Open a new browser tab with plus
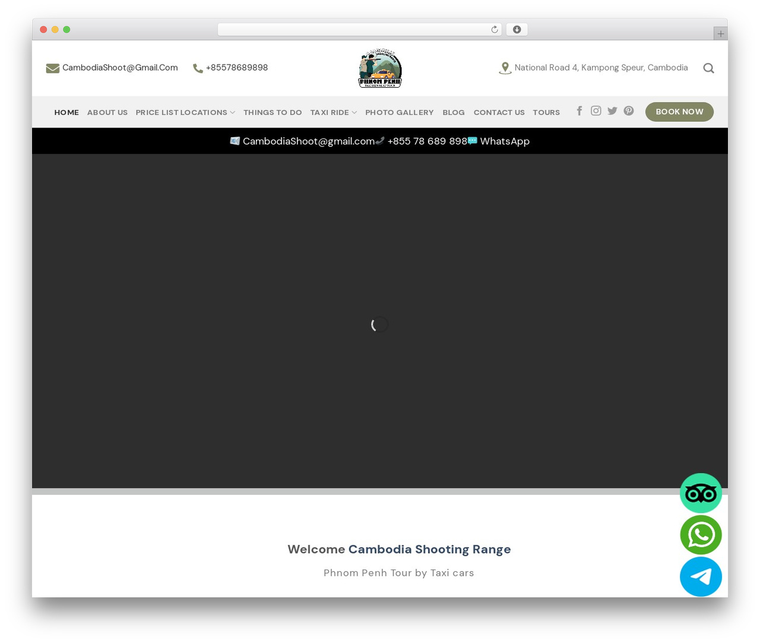This screenshot has height=643, width=760. tap(720, 34)
